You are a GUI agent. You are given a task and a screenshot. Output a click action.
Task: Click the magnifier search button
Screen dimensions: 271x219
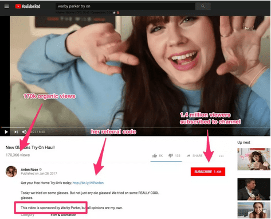(x=203, y=6)
